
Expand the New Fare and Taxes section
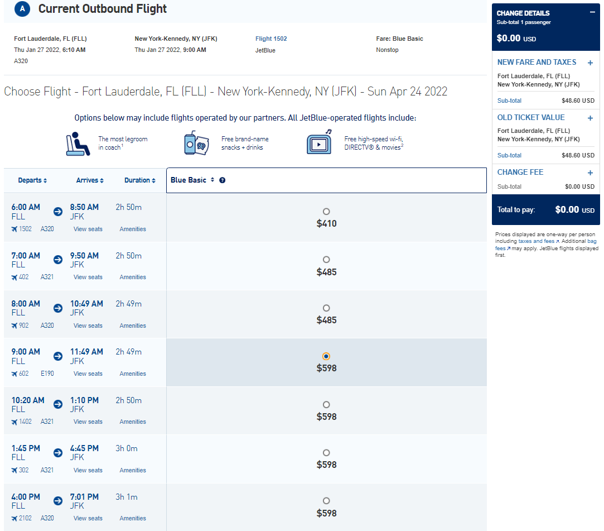pyautogui.click(x=590, y=63)
